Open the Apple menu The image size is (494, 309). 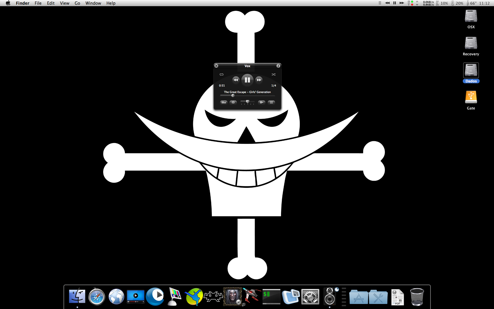coord(8,3)
